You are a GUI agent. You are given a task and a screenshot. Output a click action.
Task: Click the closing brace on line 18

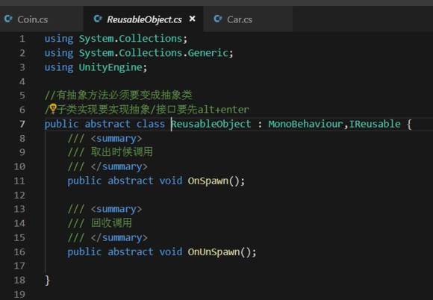coord(47,280)
